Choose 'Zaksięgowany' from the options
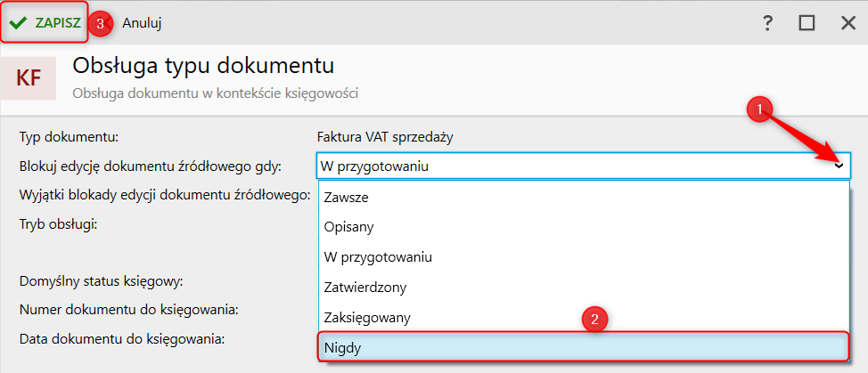Screen dimensions: 868x373 368,317
